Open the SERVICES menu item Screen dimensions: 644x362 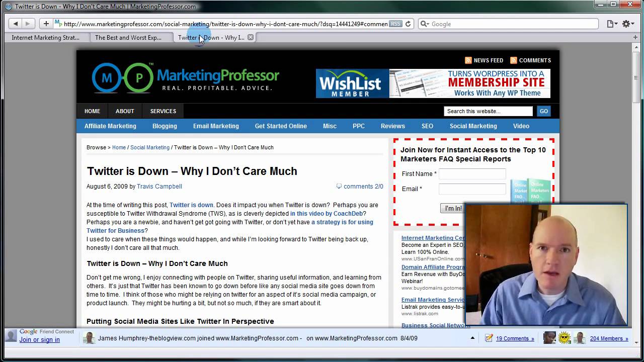(163, 111)
